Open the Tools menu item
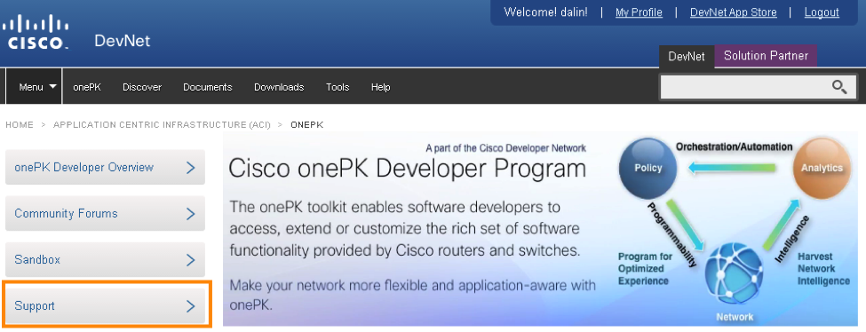Viewport: 866px width, 332px height. (338, 87)
